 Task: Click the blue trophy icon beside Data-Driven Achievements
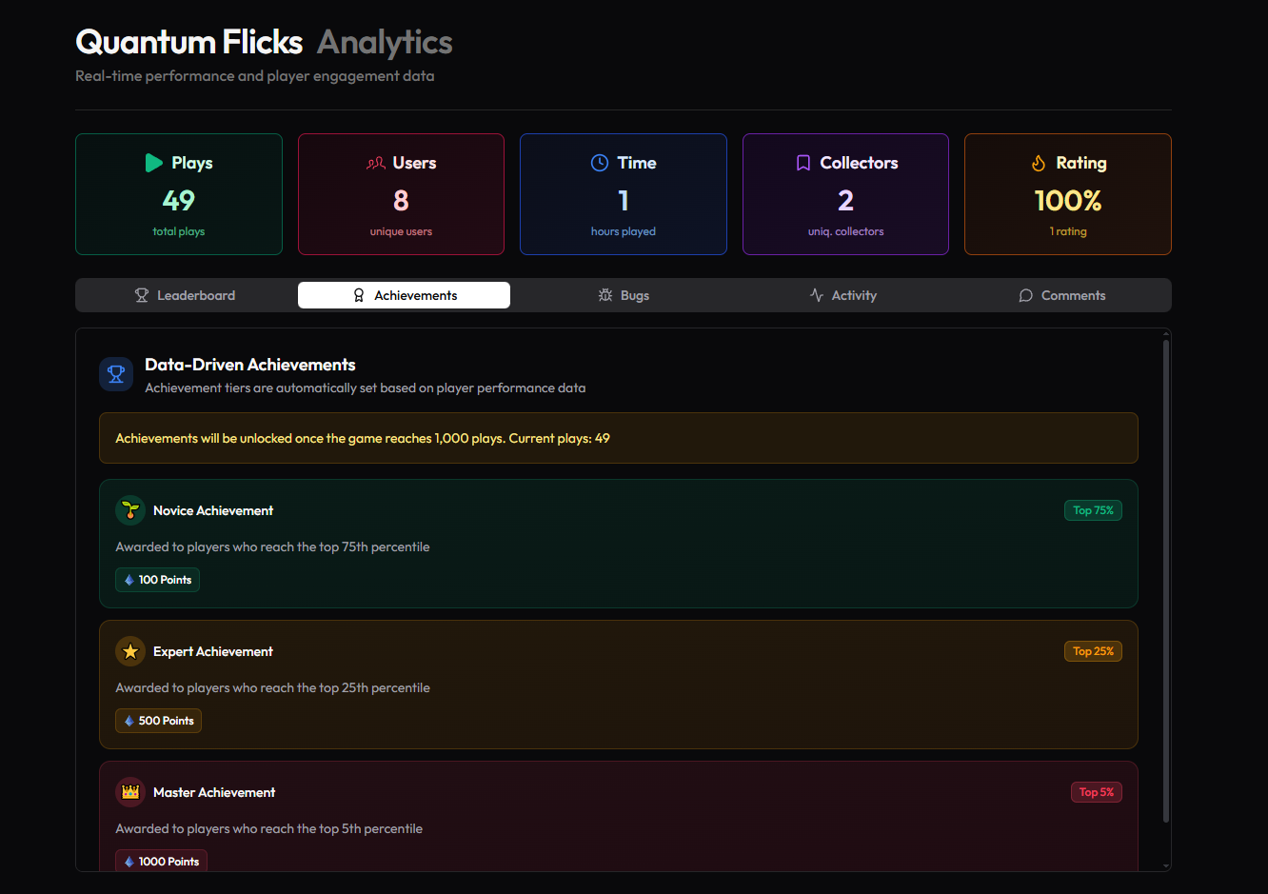click(x=116, y=374)
